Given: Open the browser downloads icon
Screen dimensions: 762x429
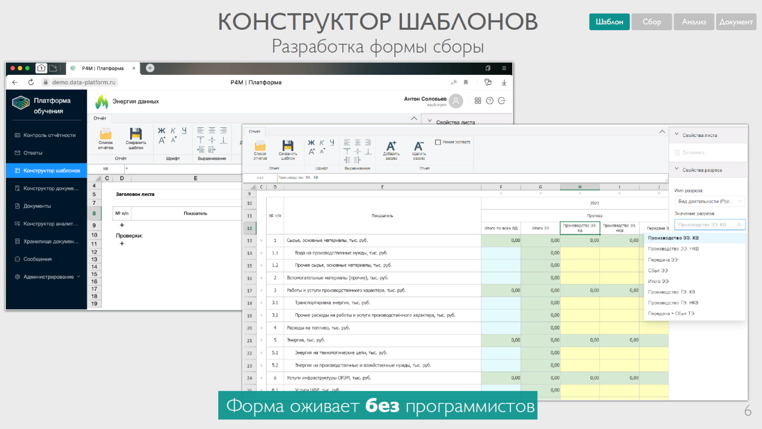Looking at the screenshot, I should point(504,82).
